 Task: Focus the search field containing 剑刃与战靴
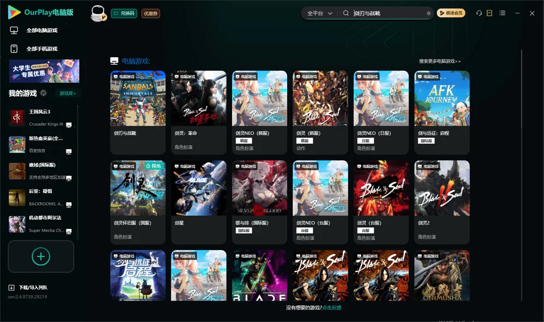388,13
